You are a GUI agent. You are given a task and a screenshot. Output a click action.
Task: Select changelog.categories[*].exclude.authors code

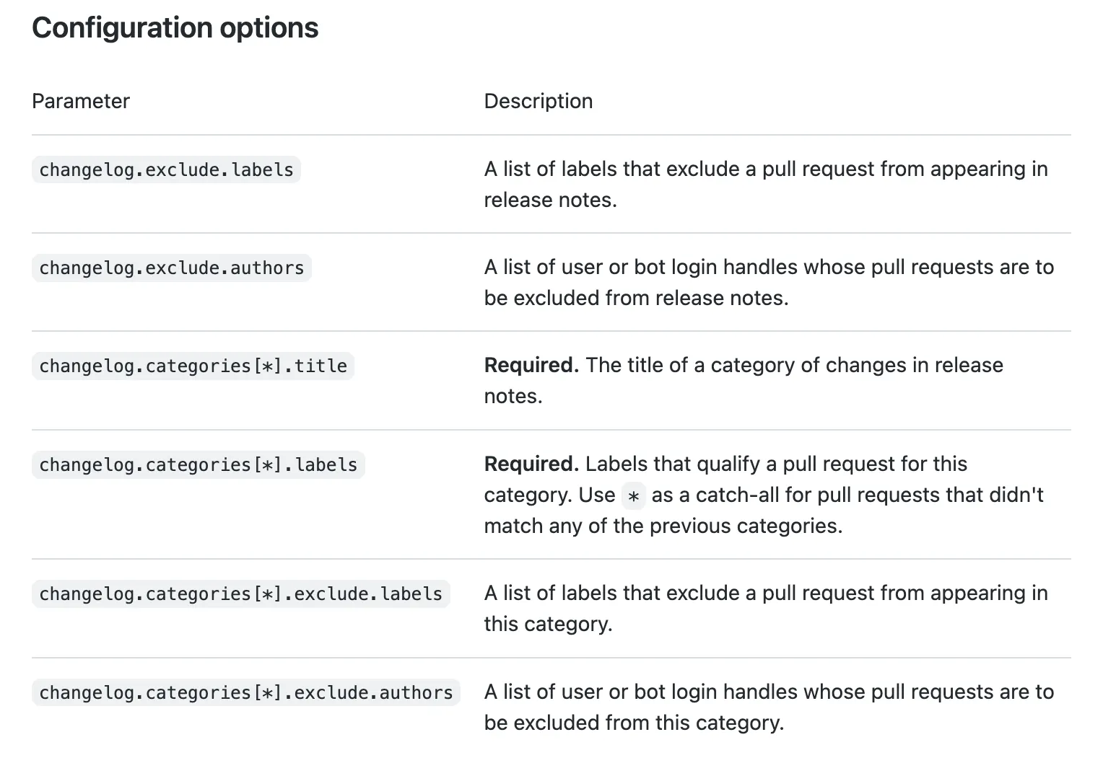coord(245,693)
